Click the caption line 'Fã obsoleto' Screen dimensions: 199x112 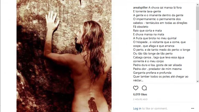tap(141, 27)
